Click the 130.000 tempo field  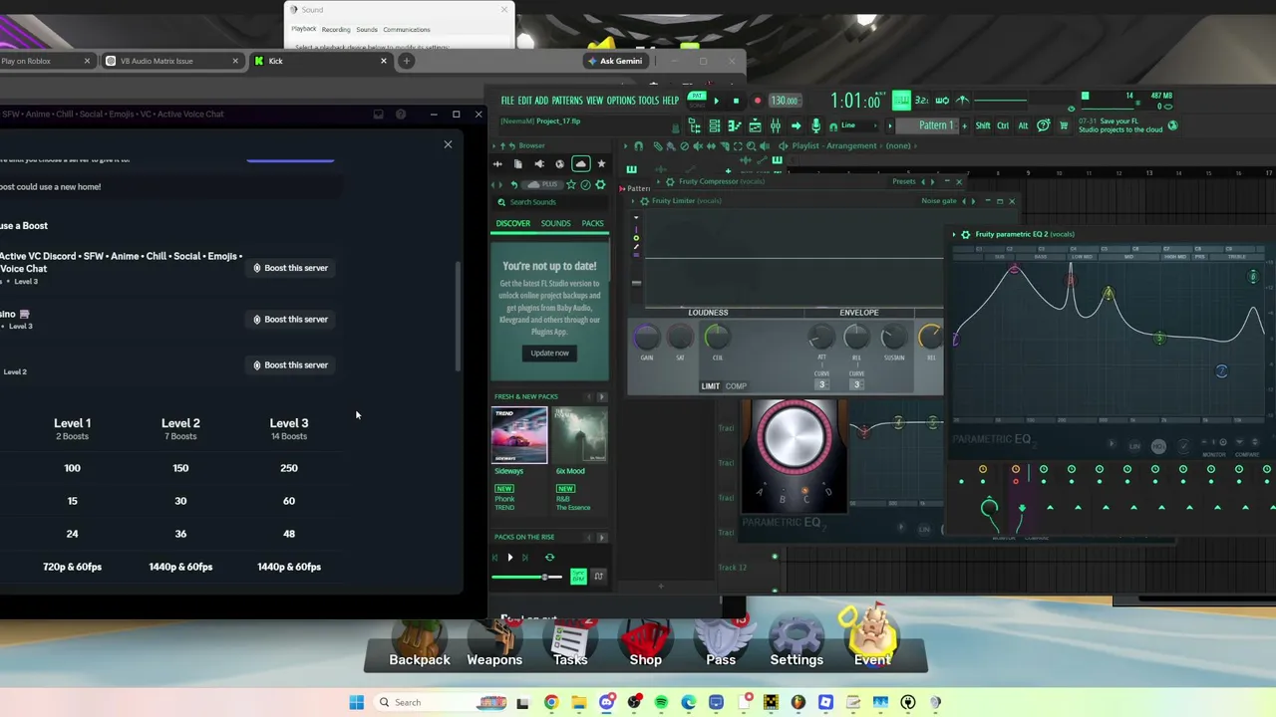[785, 101]
